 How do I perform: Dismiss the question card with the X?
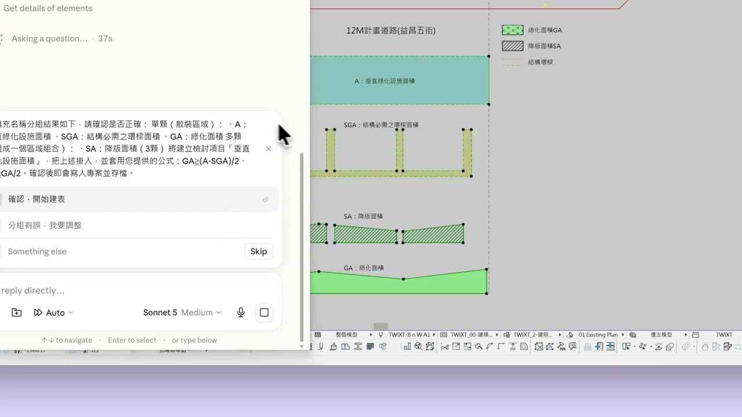tap(268, 149)
